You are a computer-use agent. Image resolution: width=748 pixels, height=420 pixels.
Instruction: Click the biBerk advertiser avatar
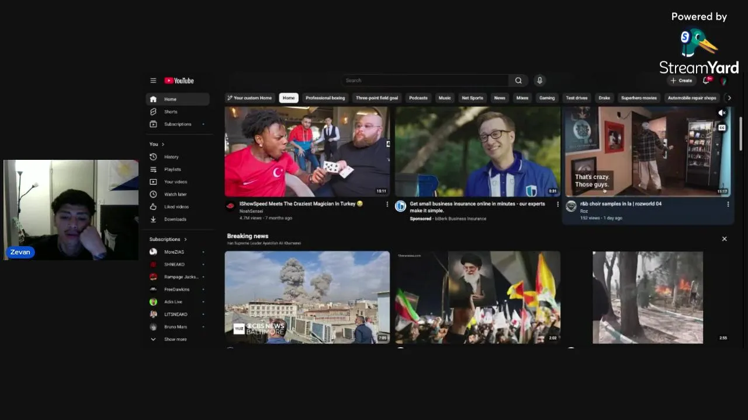click(400, 205)
